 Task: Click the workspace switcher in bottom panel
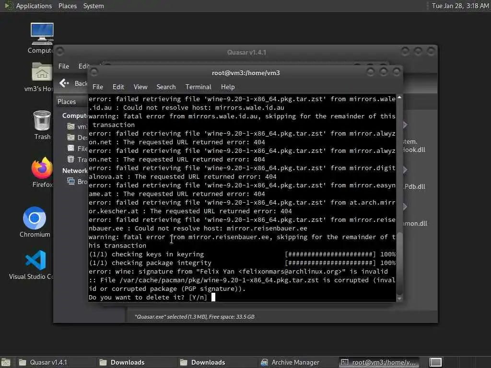pos(435,362)
